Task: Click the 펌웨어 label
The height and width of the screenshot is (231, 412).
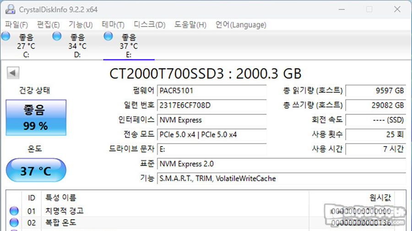Action: pyautogui.click(x=143, y=90)
